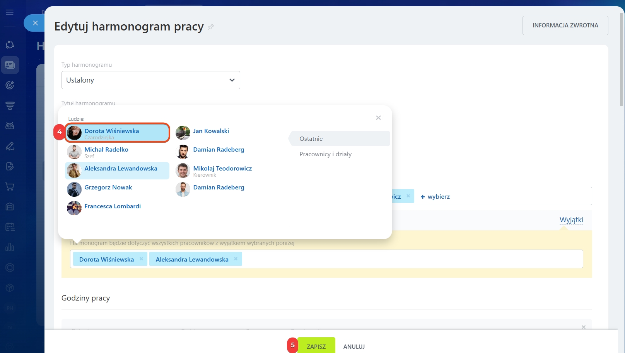Screen dimensions: 625x353
Task: Cancel editing with ANULUJ
Action: tap(354, 346)
